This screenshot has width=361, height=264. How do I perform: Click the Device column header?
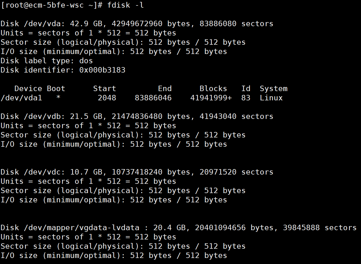tap(28, 89)
